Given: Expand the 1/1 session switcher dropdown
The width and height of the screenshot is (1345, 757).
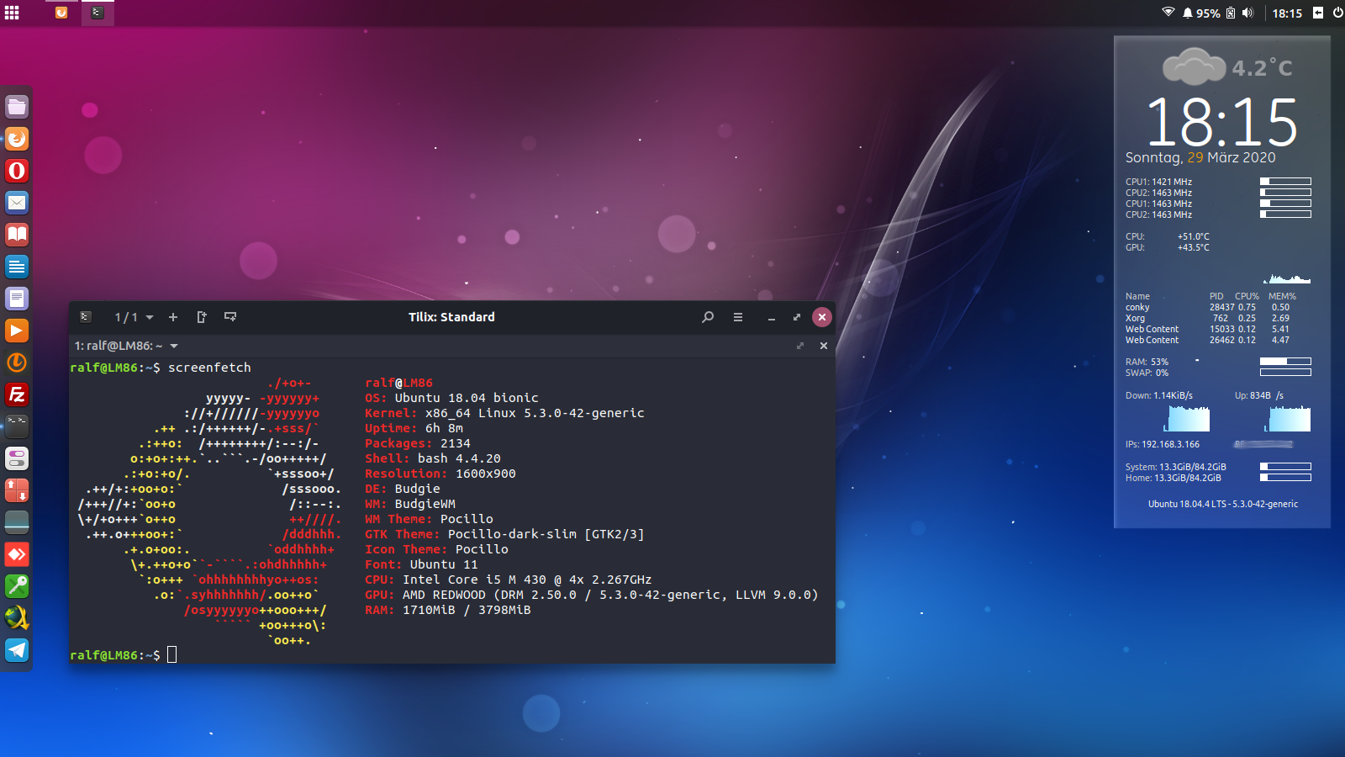Looking at the screenshot, I should (134, 317).
